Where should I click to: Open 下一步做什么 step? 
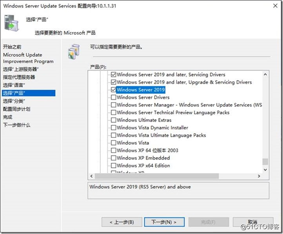point(16,125)
